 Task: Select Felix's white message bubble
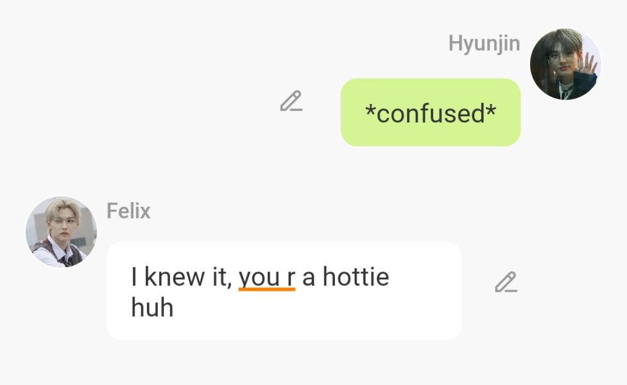click(x=284, y=291)
